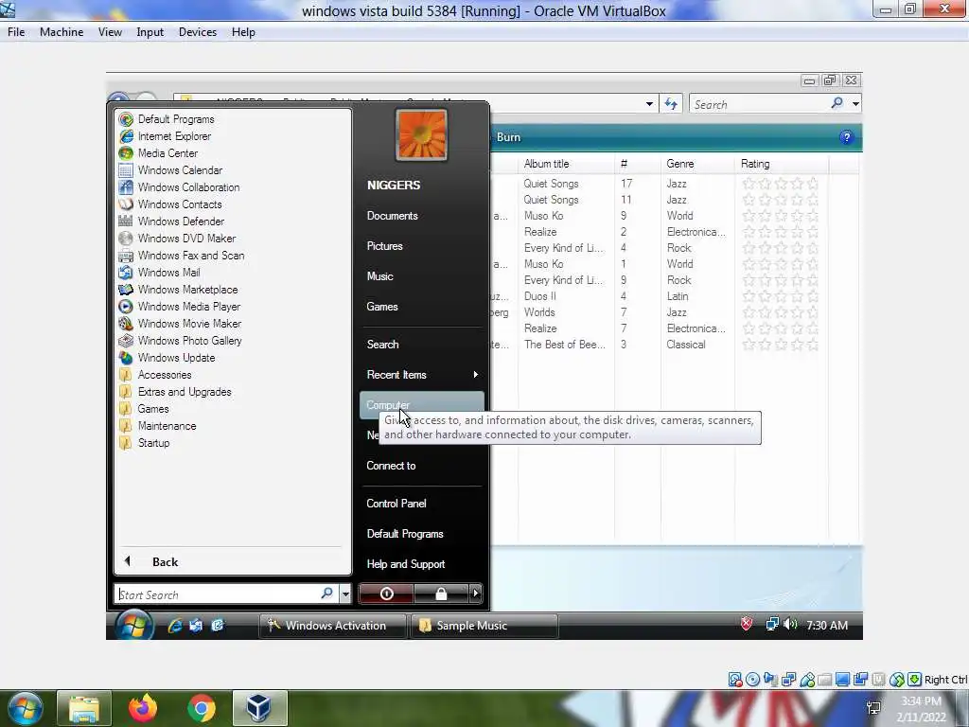The height and width of the screenshot is (727, 969).
Task: Open the VirtualBox Devices menu
Action: [x=198, y=32]
